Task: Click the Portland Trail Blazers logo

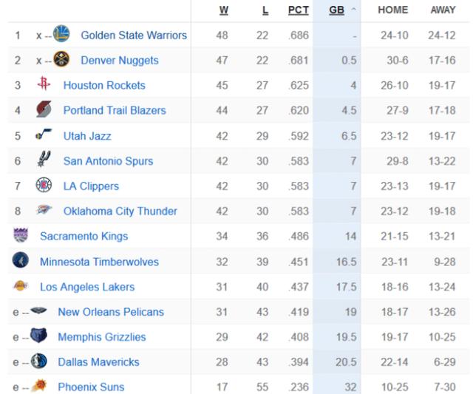Action: coord(44,109)
